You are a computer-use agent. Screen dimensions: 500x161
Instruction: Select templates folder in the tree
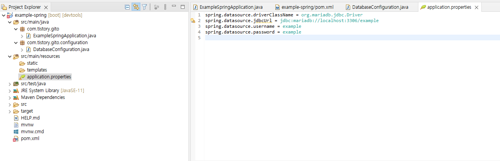[37, 70]
